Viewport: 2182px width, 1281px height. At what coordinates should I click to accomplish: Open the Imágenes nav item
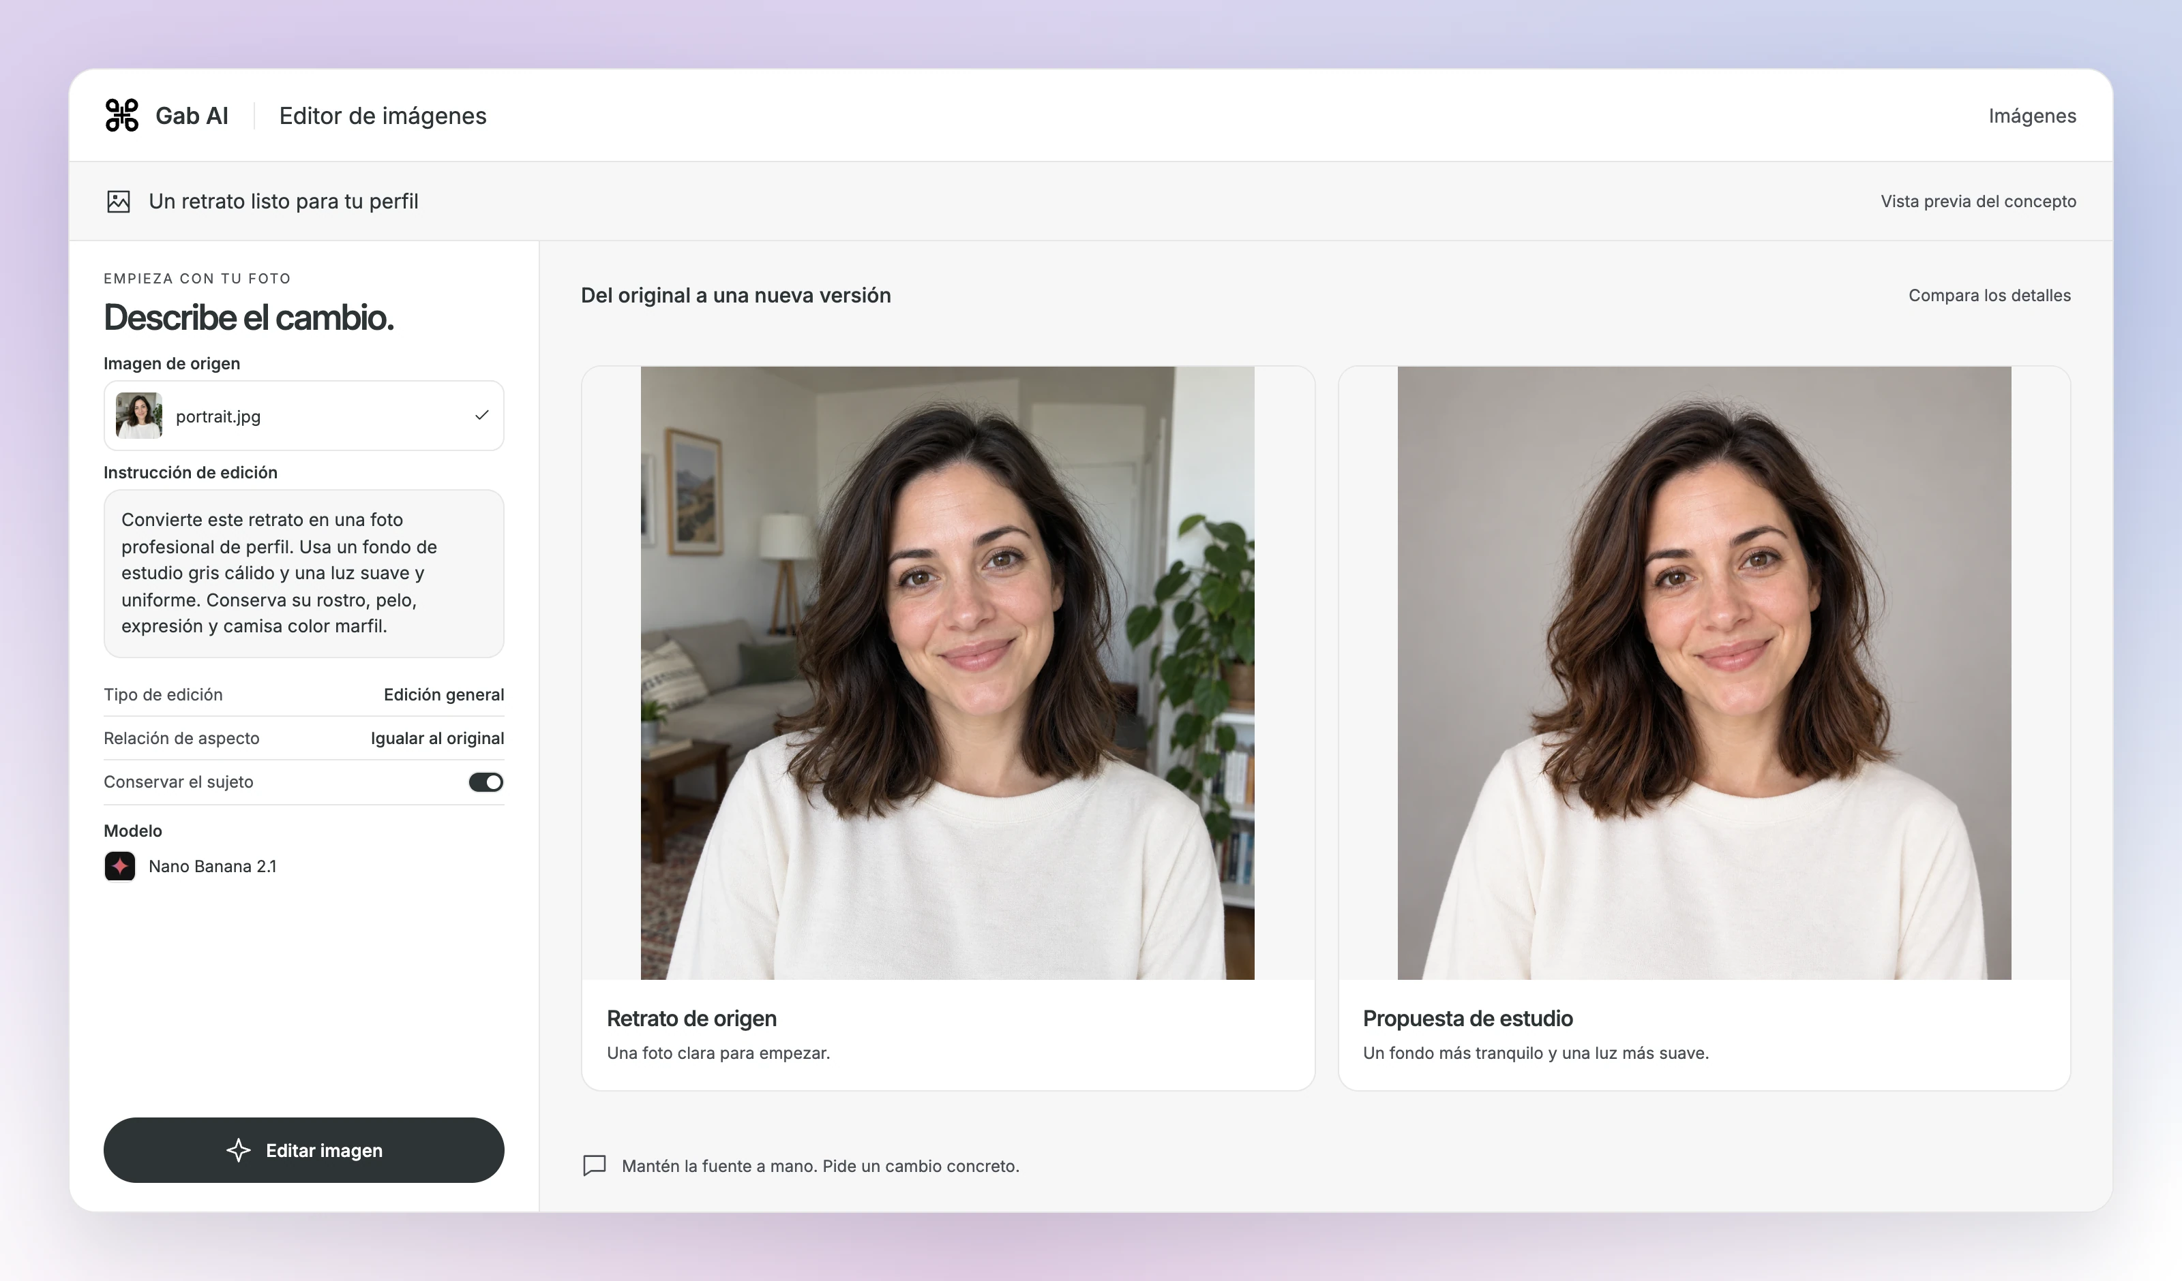(2032, 116)
